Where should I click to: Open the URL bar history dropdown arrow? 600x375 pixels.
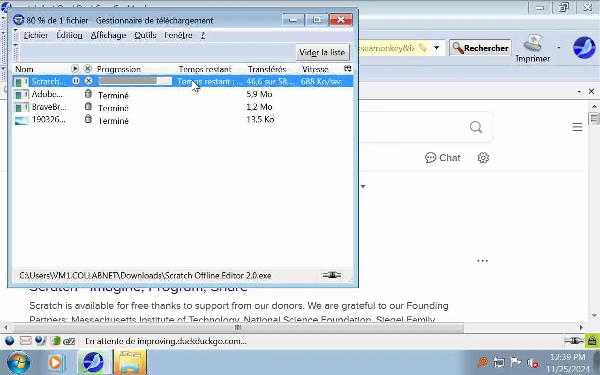436,48
